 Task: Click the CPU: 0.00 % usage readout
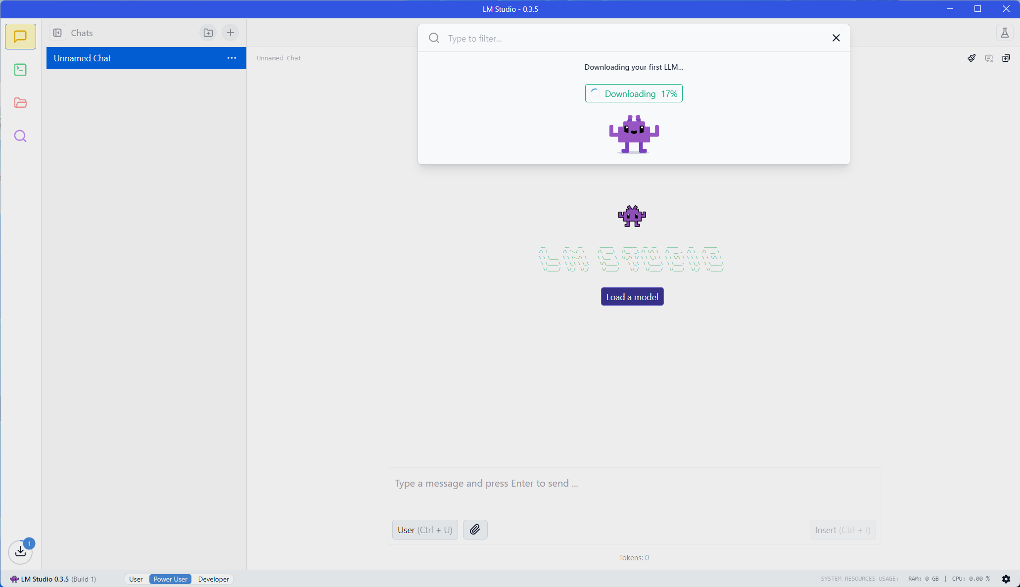click(x=971, y=579)
